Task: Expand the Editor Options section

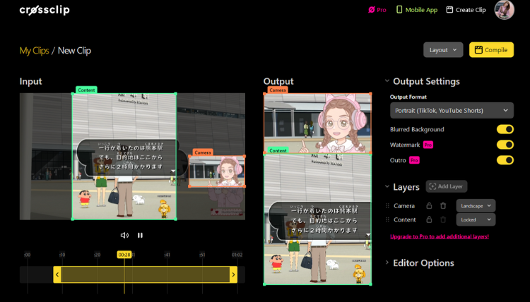Action: [387, 262]
